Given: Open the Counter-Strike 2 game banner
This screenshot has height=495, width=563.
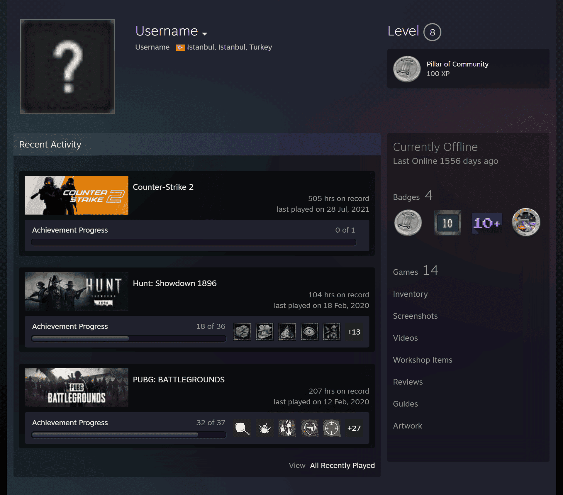Looking at the screenshot, I should (77, 195).
